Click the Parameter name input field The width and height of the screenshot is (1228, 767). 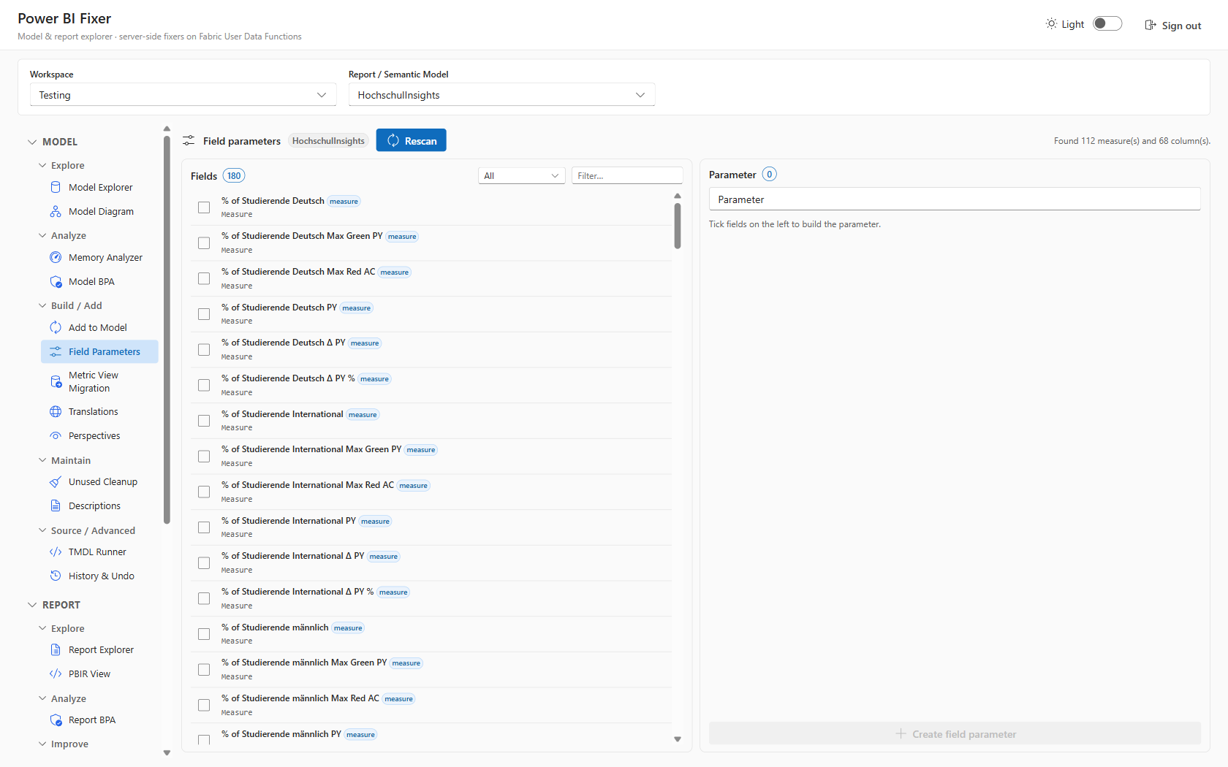tap(955, 199)
